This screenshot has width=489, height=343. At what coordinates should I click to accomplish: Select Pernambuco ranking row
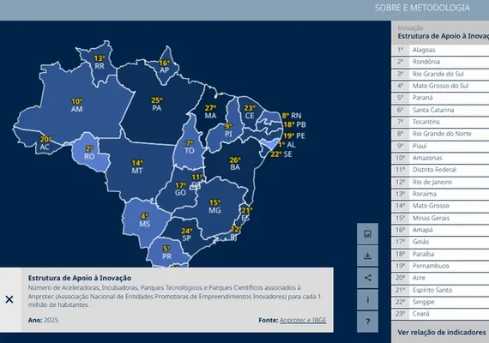pyautogui.click(x=440, y=266)
